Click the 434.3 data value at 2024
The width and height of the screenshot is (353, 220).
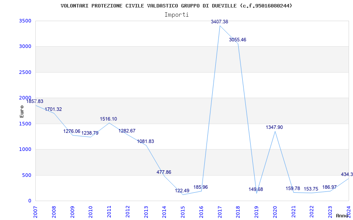point(347,174)
